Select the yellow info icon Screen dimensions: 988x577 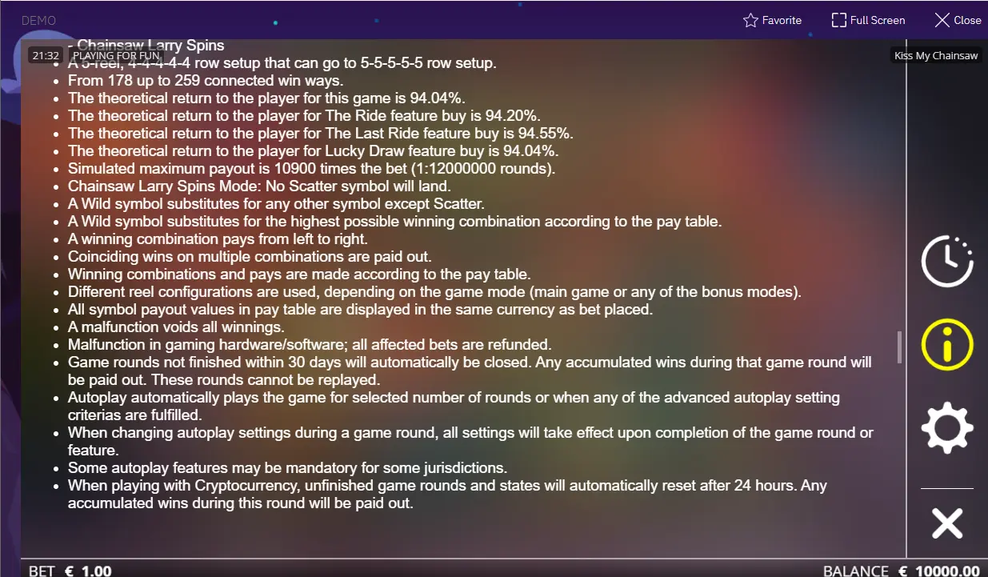pyautogui.click(x=947, y=345)
